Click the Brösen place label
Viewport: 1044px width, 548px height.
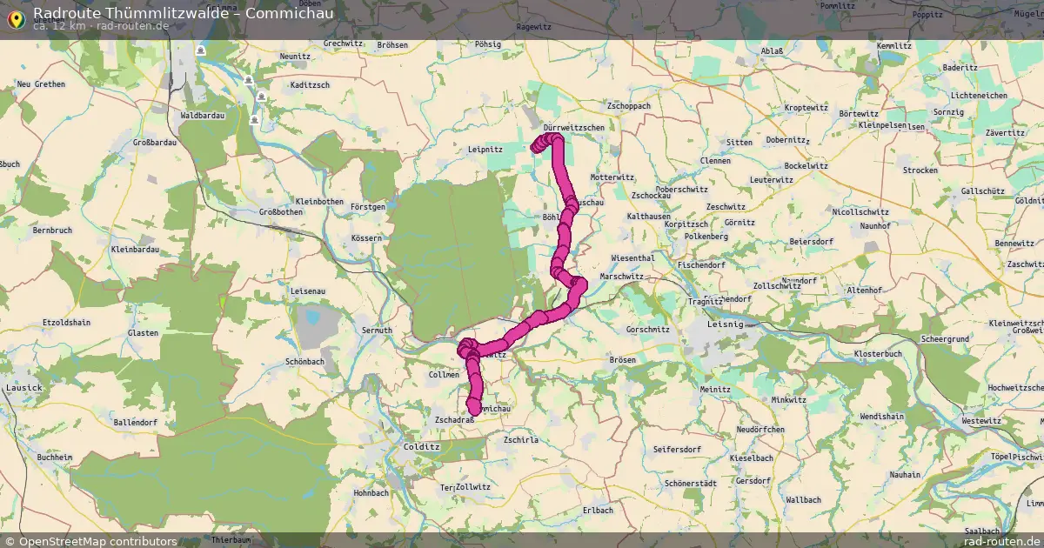623,359
